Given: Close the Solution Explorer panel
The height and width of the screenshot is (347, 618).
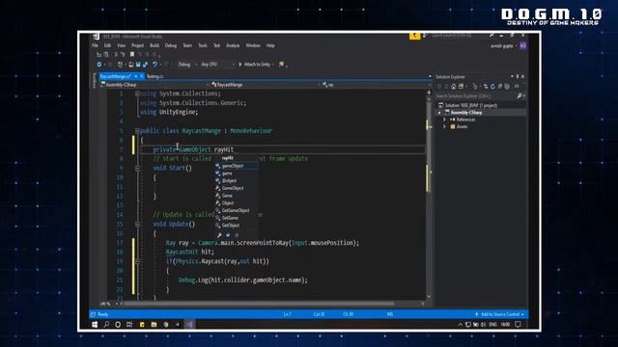Looking at the screenshot, I should click(x=523, y=77).
